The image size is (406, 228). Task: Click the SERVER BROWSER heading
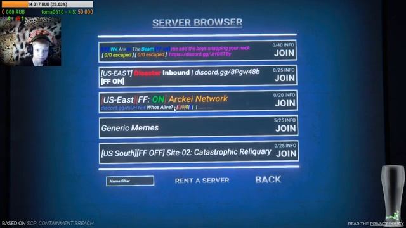197,23
